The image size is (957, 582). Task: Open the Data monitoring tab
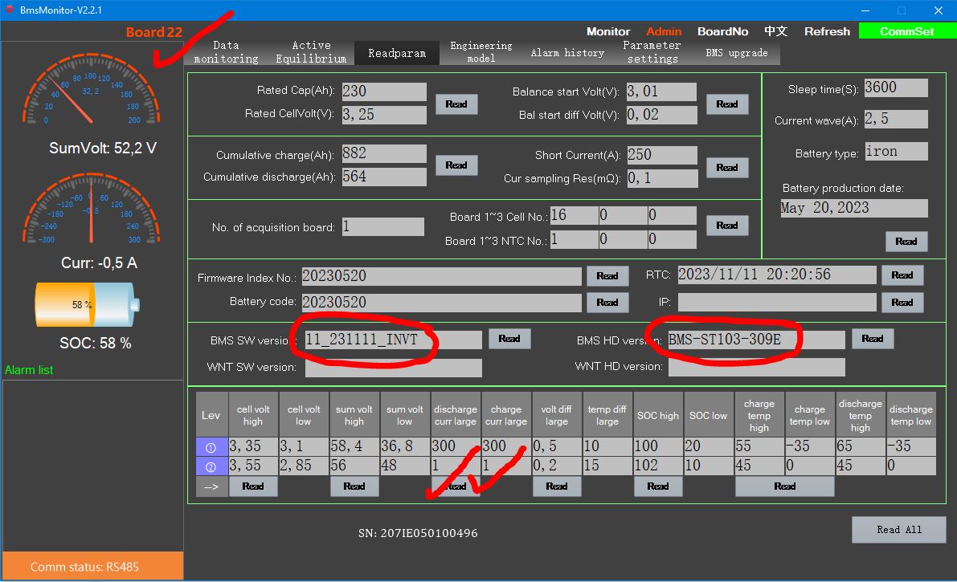[226, 52]
